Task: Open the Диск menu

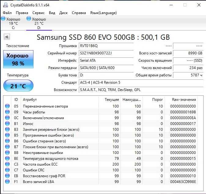Action: [63, 13]
